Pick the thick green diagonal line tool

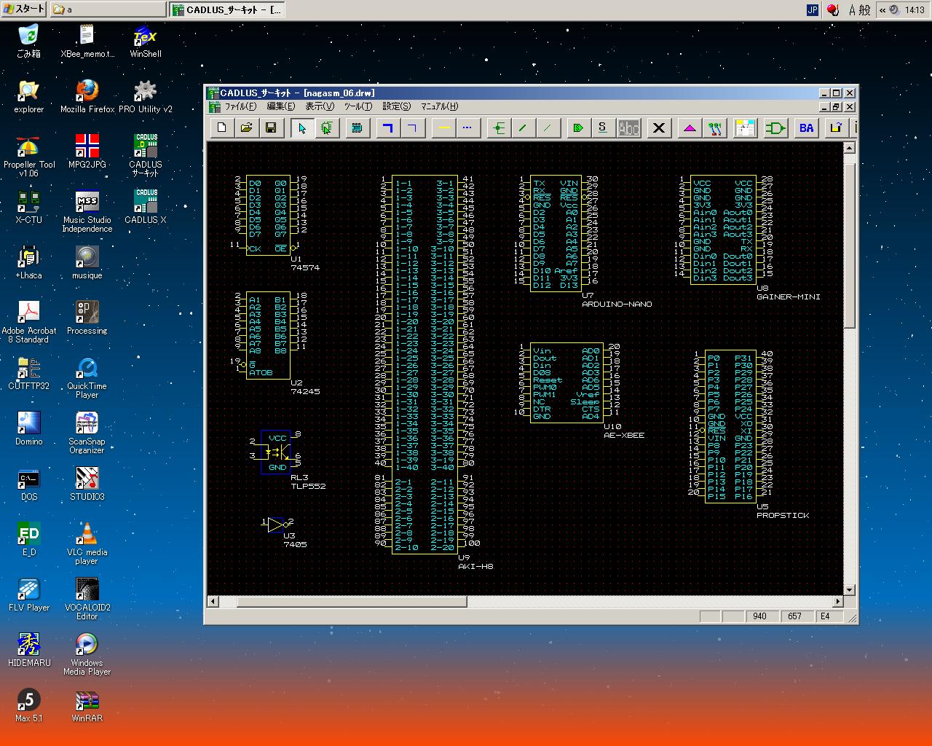(x=523, y=128)
